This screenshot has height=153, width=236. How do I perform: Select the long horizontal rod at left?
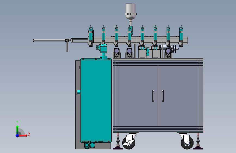click(x=50, y=40)
